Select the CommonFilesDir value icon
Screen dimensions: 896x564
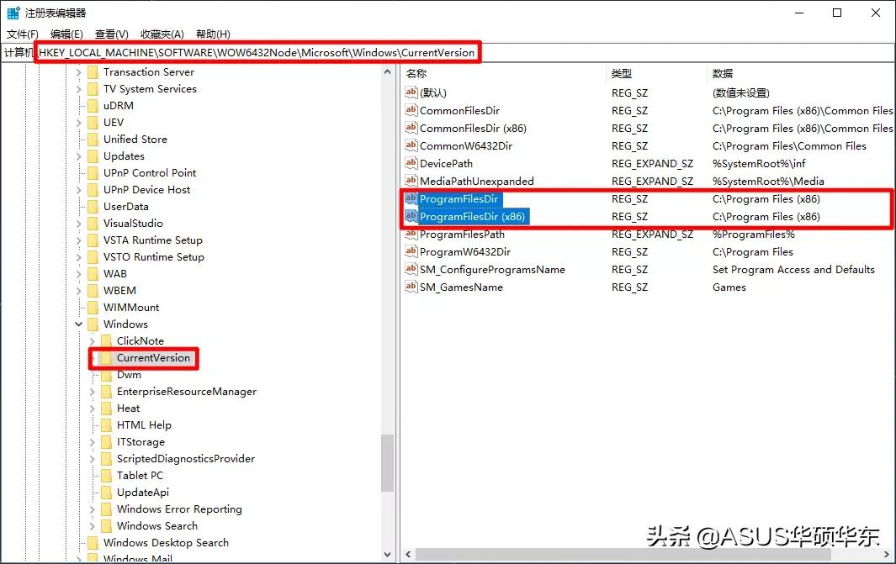[411, 110]
